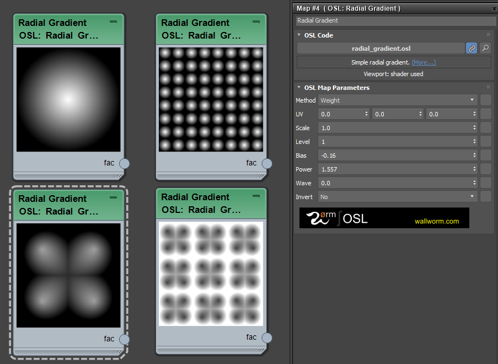498x364 pixels.
Task: Click the grip handle on the OSL Code rollout
Action: click(488, 35)
